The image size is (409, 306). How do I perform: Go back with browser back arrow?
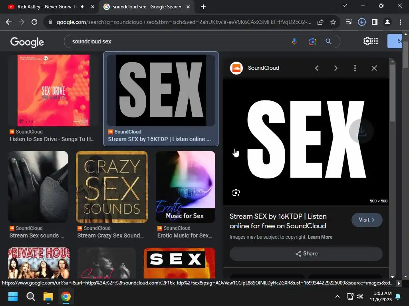pos(9,22)
